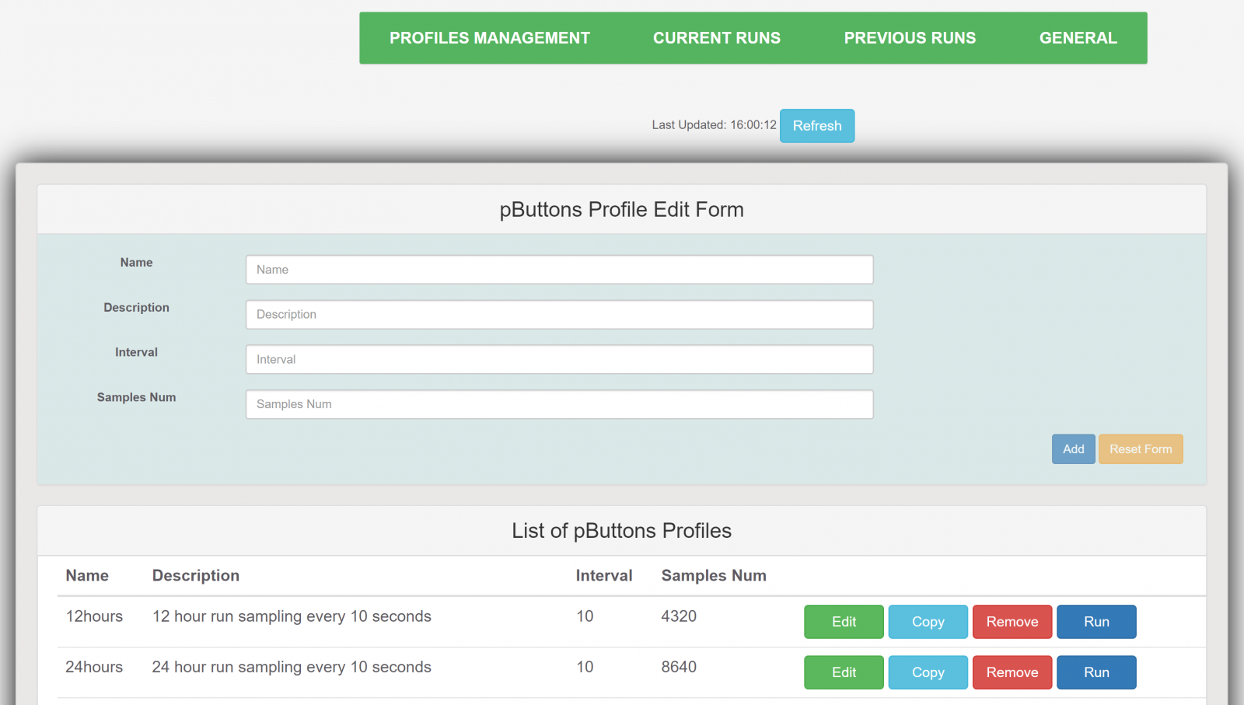The height and width of the screenshot is (705, 1244).
Task: Focus the Name input field
Action: pyautogui.click(x=559, y=270)
